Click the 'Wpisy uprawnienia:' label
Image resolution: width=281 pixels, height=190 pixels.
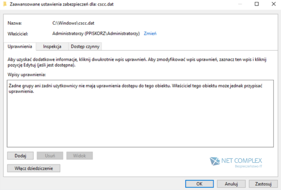point(27,75)
